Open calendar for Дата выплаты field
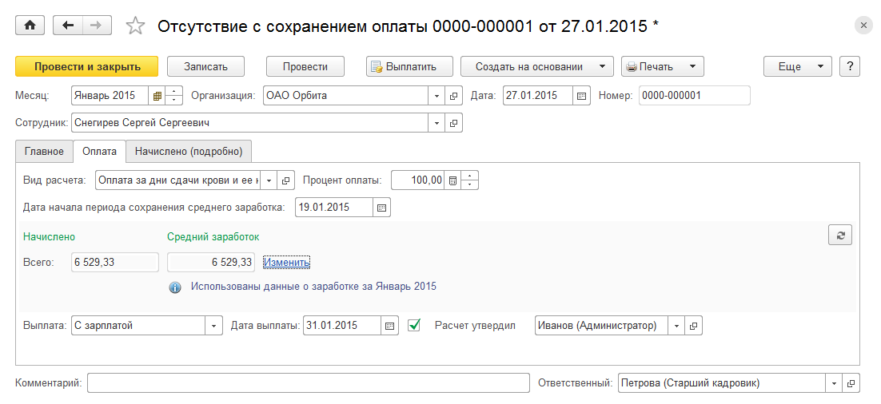The height and width of the screenshot is (404, 881). pyautogui.click(x=389, y=326)
